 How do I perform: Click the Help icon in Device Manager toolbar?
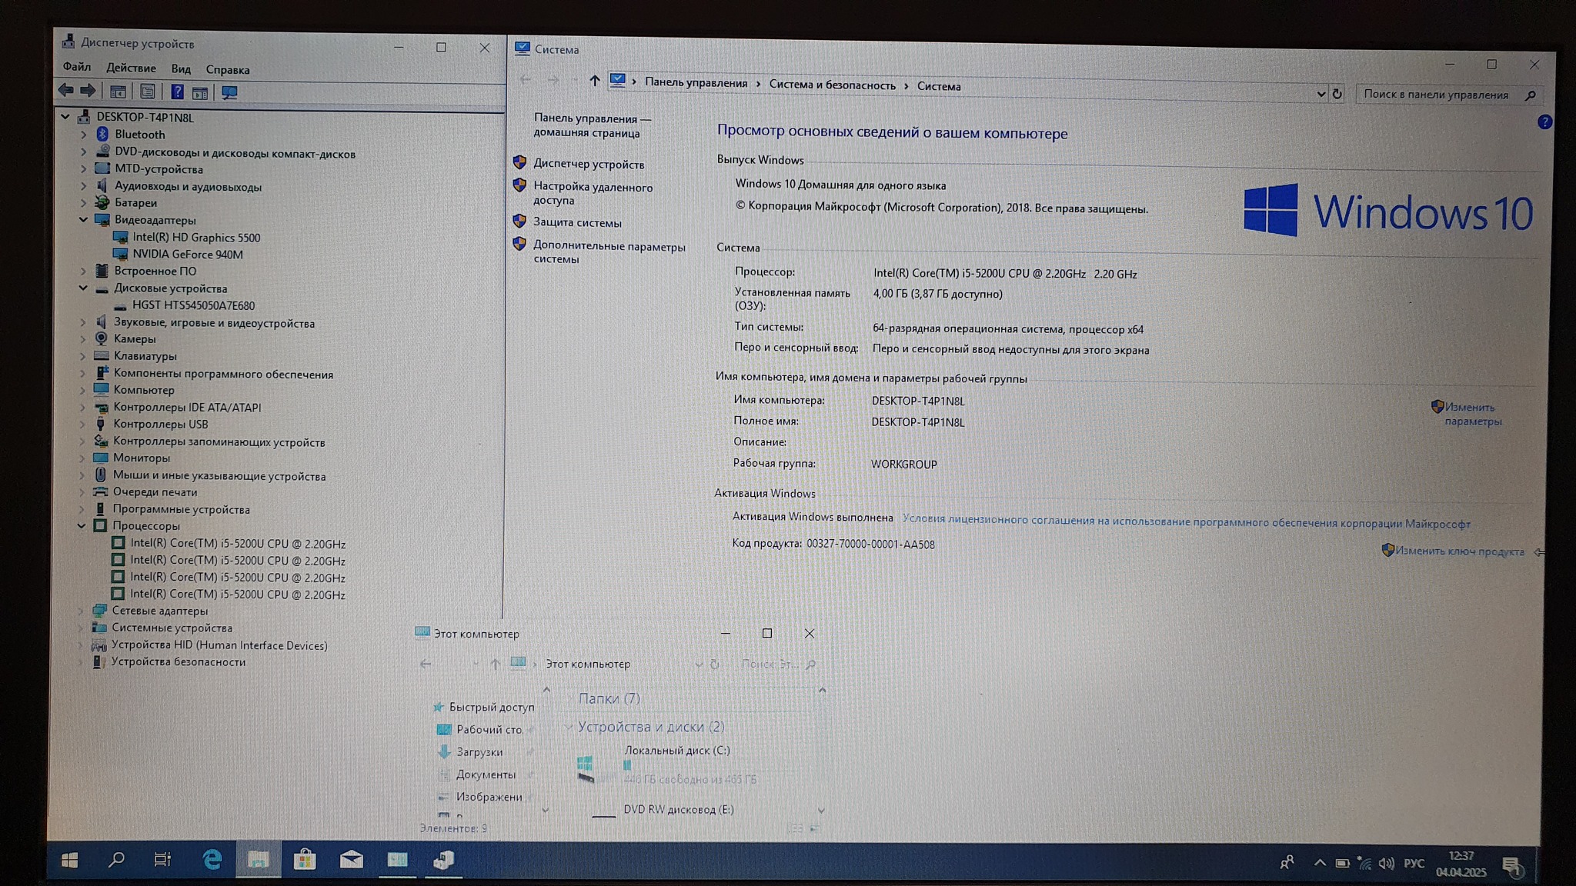pyautogui.click(x=177, y=92)
